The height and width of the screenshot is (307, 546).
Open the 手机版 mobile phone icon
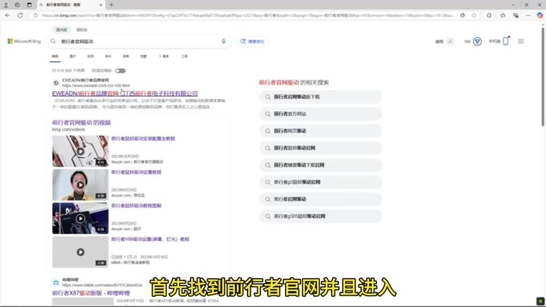[505, 41]
